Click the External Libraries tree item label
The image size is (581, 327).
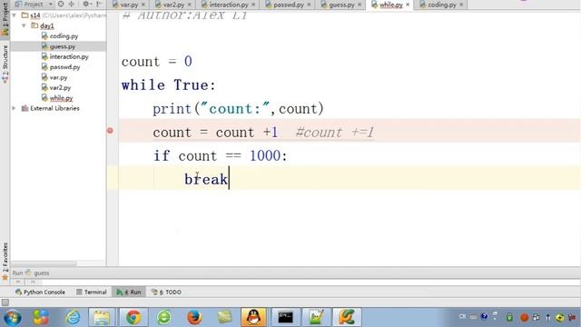pyautogui.click(x=54, y=108)
